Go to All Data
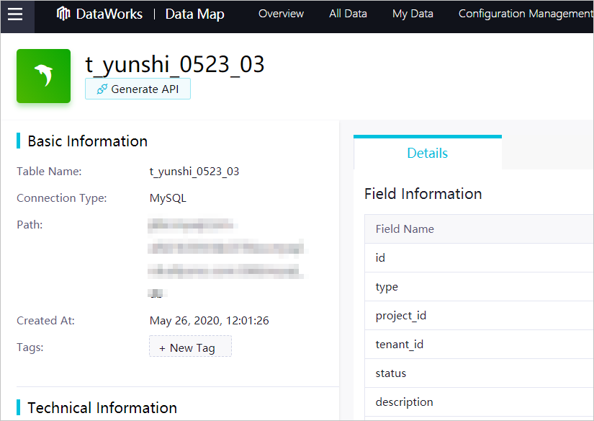This screenshot has width=594, height=421. pyautogui.click(x=348, y=14)
